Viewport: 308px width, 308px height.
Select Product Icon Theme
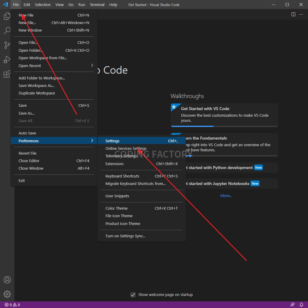click(142, 223)
